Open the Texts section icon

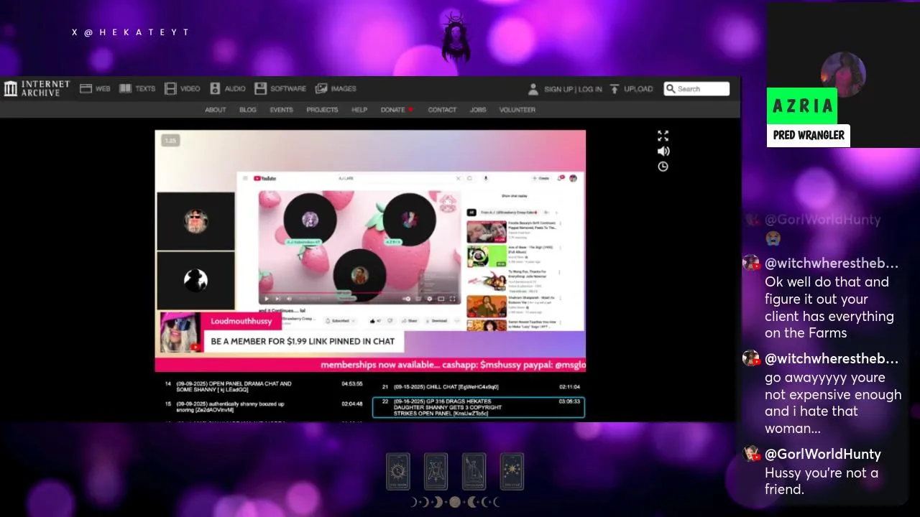(125, 88)
